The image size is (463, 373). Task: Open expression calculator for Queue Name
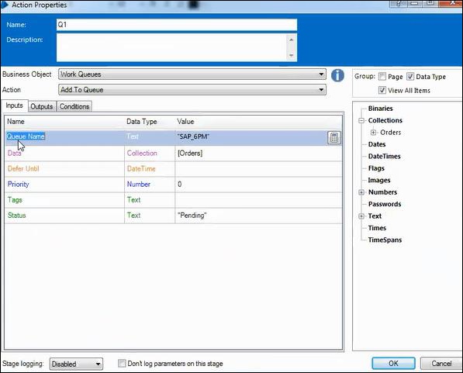(x=334, y=137)
